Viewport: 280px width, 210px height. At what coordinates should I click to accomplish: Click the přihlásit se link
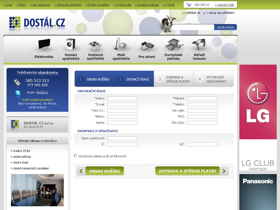coord(192,13)
